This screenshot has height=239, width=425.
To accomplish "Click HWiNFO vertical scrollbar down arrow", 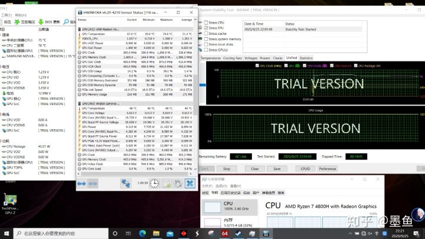I will [195, 169].
